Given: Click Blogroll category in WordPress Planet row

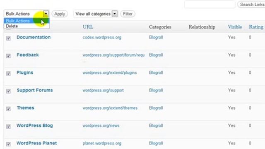Looking at the screenshot, I should 156,143.
